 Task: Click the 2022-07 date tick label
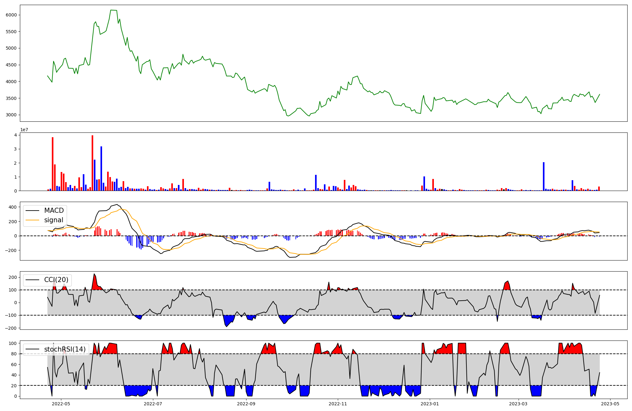tap(153, 403)
